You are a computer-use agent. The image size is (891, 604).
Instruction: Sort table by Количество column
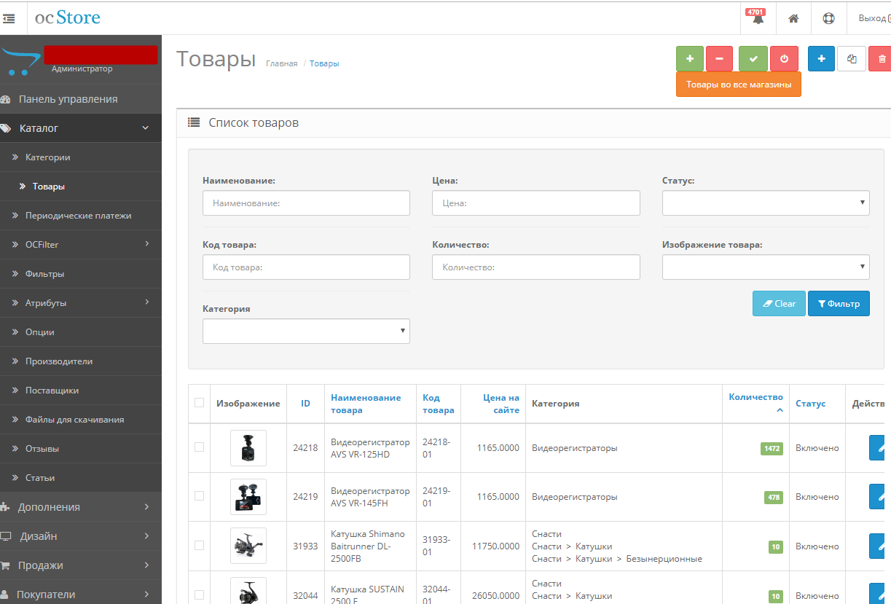(756, 397)
